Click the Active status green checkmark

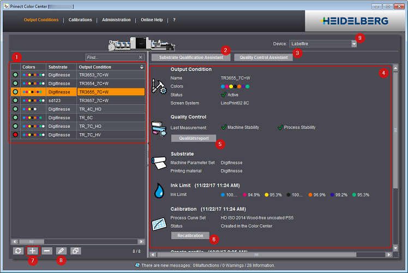pos(224,94)
